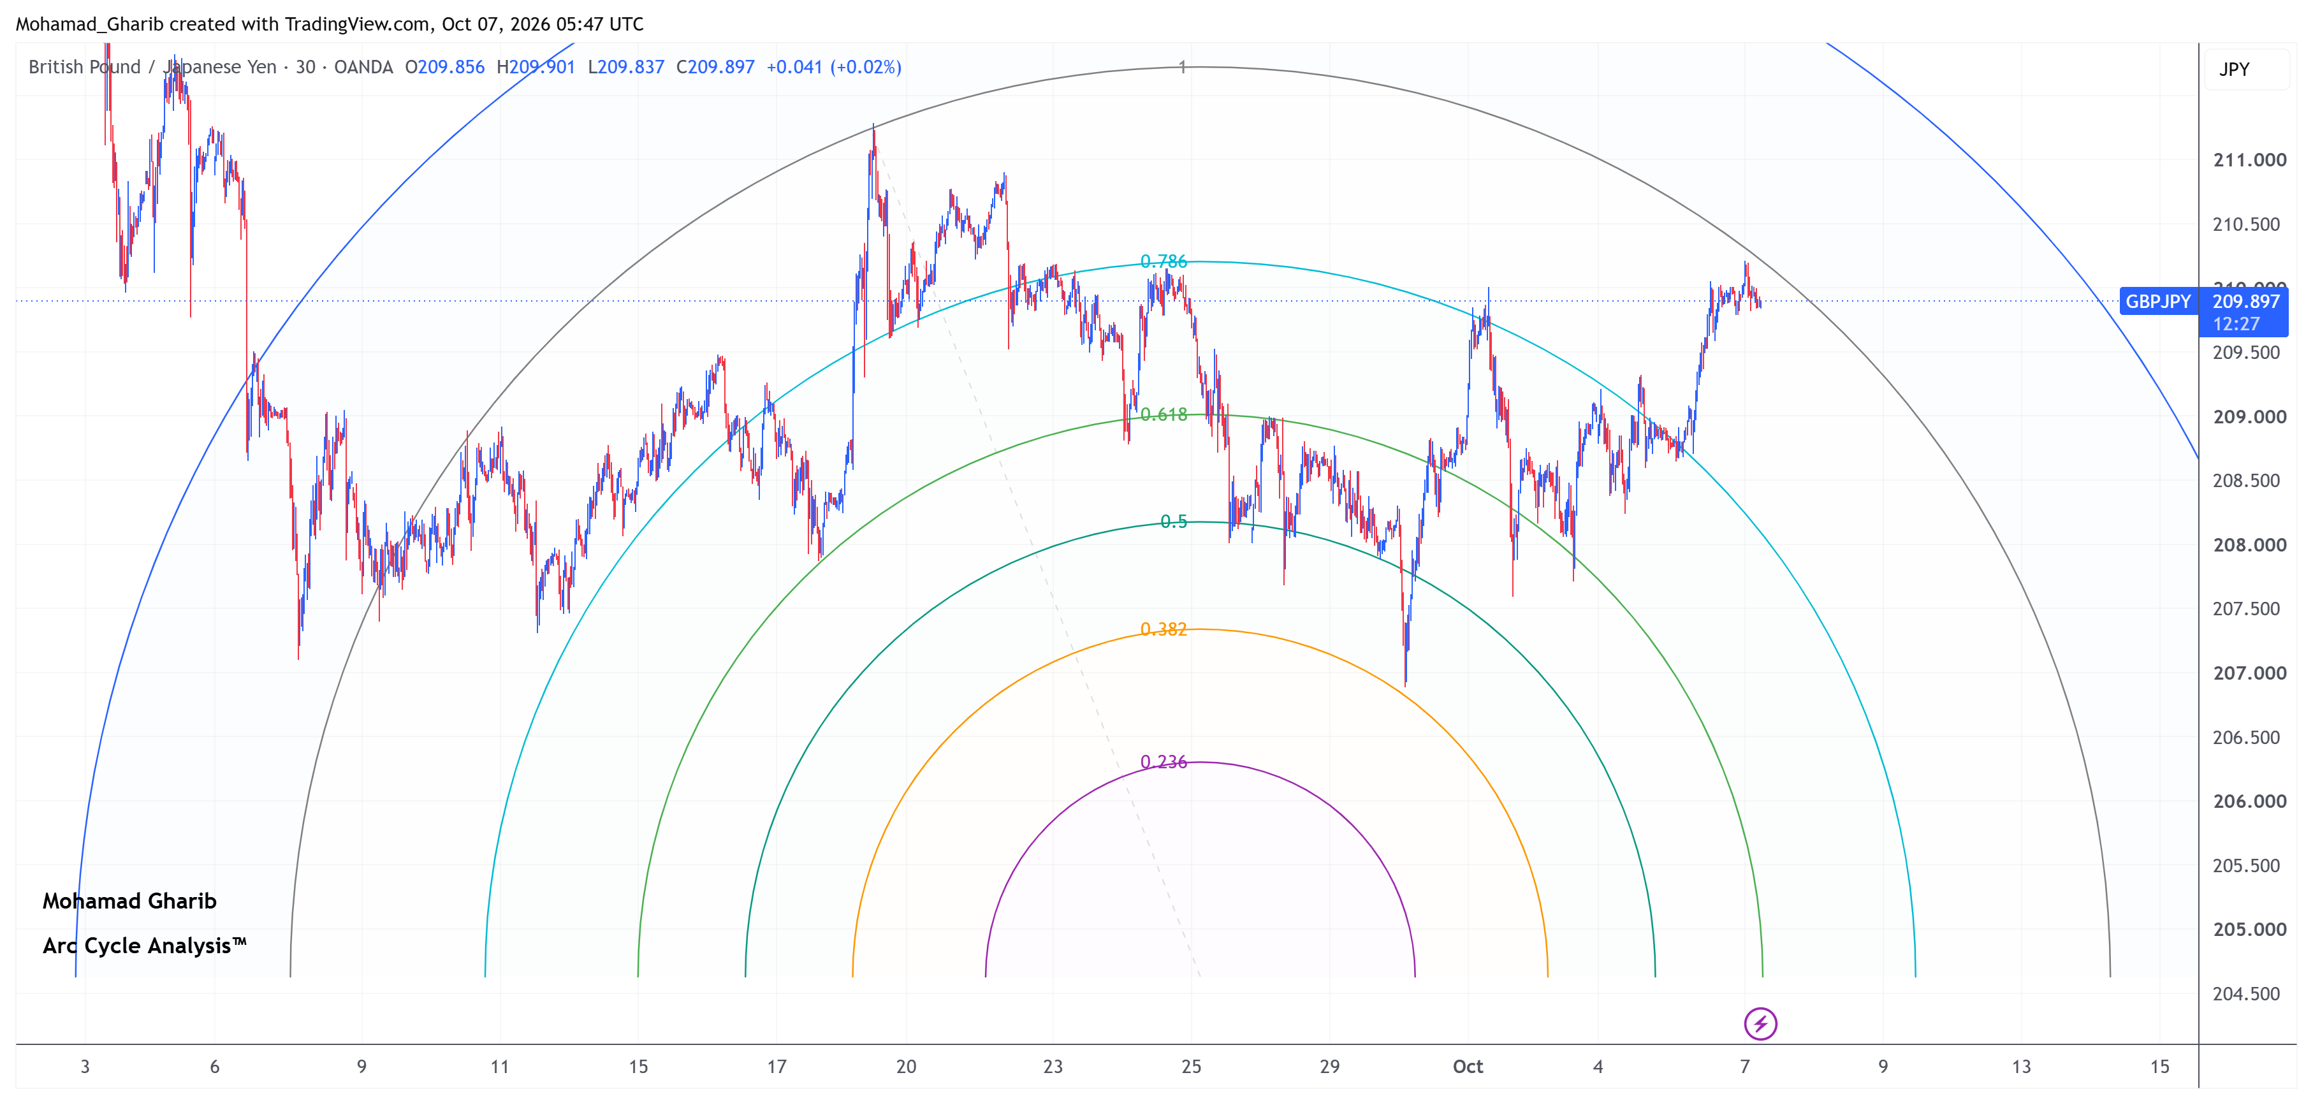Click the 20 date label on time axis

pos(906,1067)
